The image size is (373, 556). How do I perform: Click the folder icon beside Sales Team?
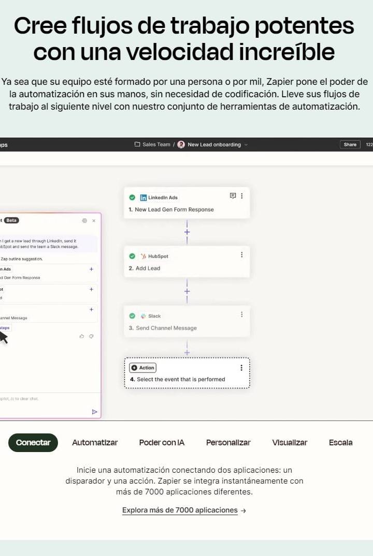coord(137,144)
